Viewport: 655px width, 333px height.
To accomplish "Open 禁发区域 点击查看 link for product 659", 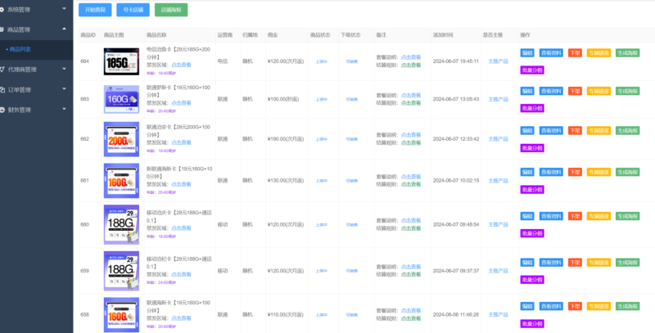I will click(x=181, y=274).
